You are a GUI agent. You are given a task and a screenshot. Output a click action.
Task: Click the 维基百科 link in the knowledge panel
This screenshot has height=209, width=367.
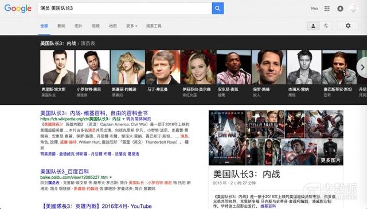point(268,206)
